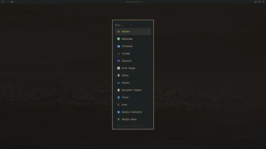Launch the Disk Usage icon
The image size is (266, 149).
click(x=118, y=68)
